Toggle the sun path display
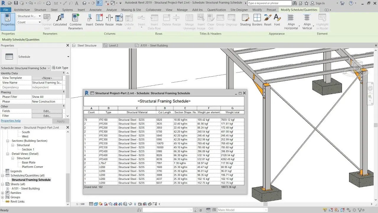Viewport: 378px width, 213px height. click(x=100, y=204)
